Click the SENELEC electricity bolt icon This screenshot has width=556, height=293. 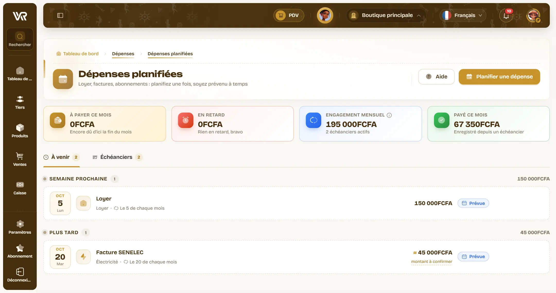click(x=83, y=257)
